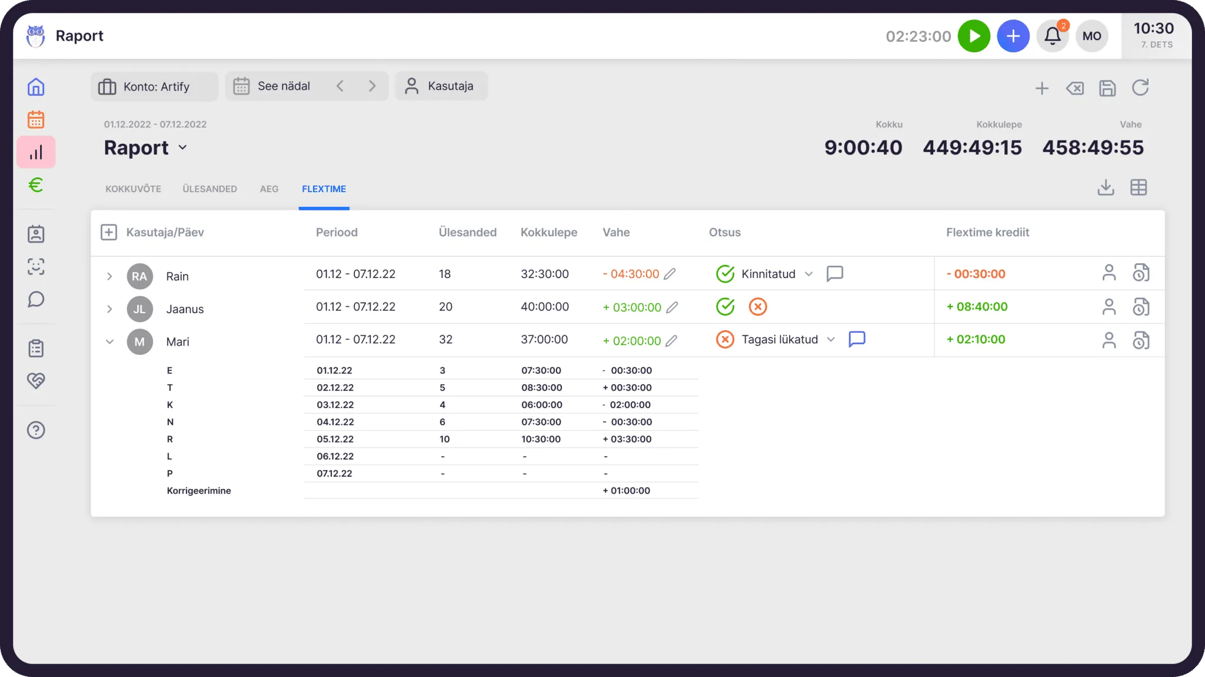
Task: Go to next week arrow
Action: pyautogui.click(x=372, y=86)
